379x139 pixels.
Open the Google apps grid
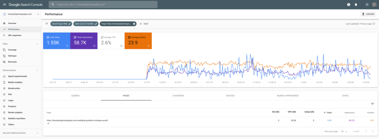[367, 4]
